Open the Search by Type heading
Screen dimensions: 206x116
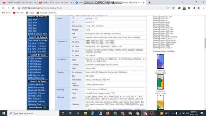click(x=38, y=81)
